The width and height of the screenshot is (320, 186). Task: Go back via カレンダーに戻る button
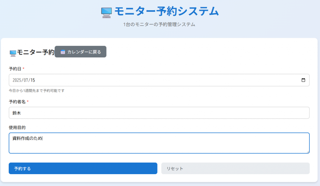[x=80, y=52]
